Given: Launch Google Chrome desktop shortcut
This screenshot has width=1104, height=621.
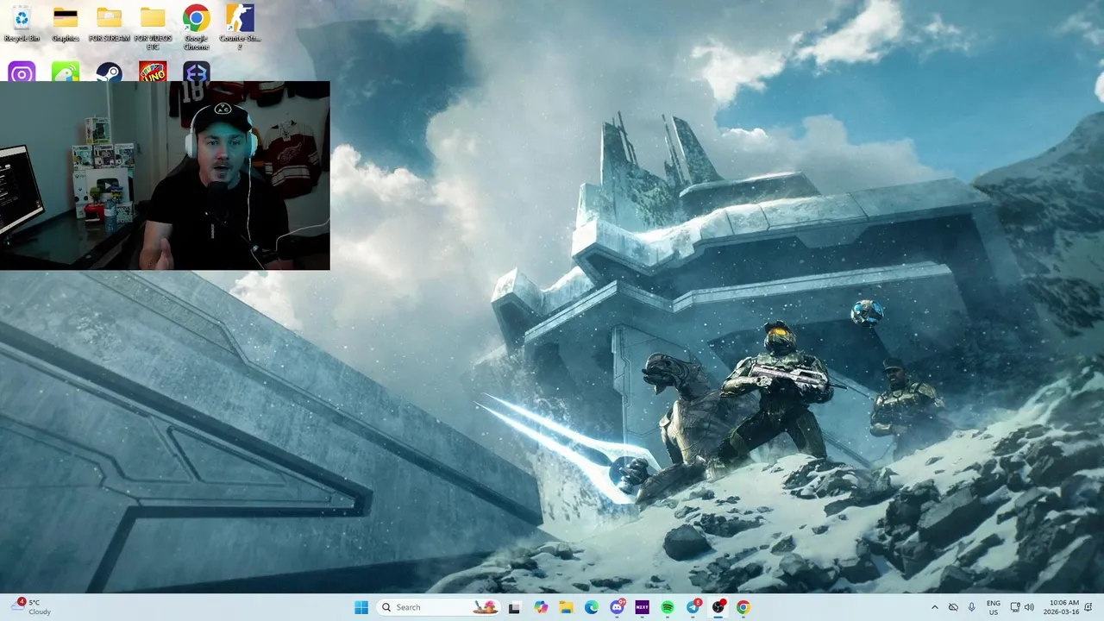Looking at the screenshot, I should pyautogui.click(x=196, y=28).
